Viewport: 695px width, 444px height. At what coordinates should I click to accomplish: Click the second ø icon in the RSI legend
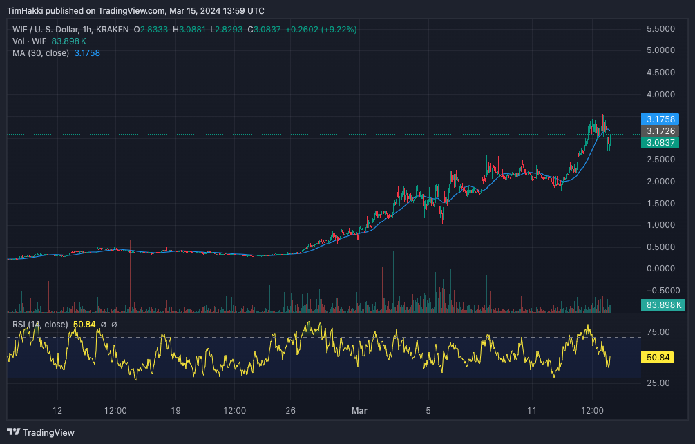click(114, 325)
